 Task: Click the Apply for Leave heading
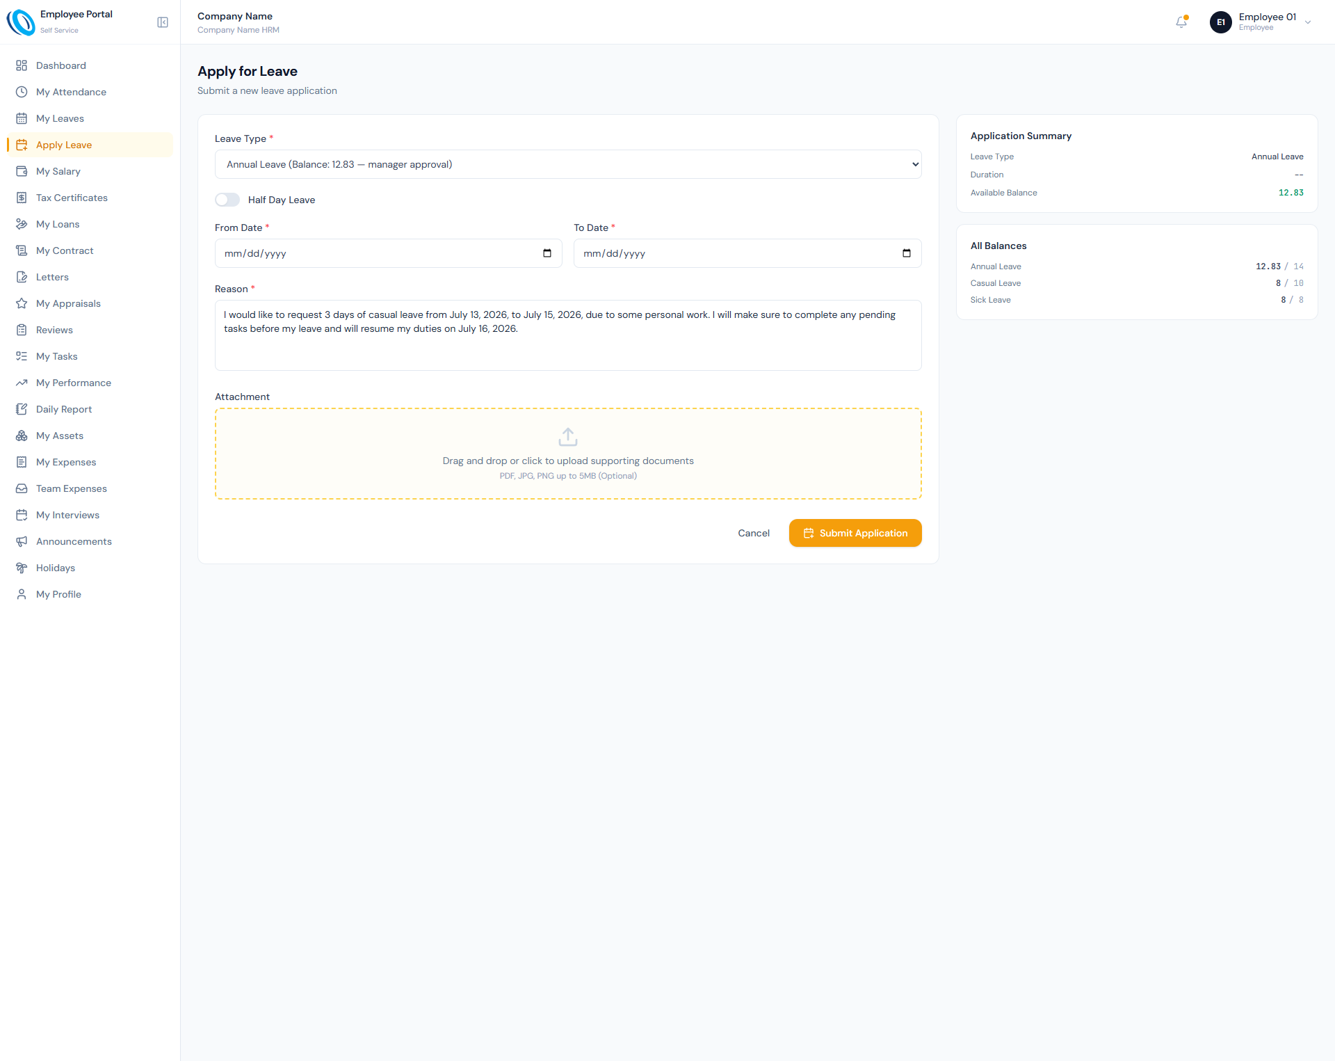coord(248,71)
